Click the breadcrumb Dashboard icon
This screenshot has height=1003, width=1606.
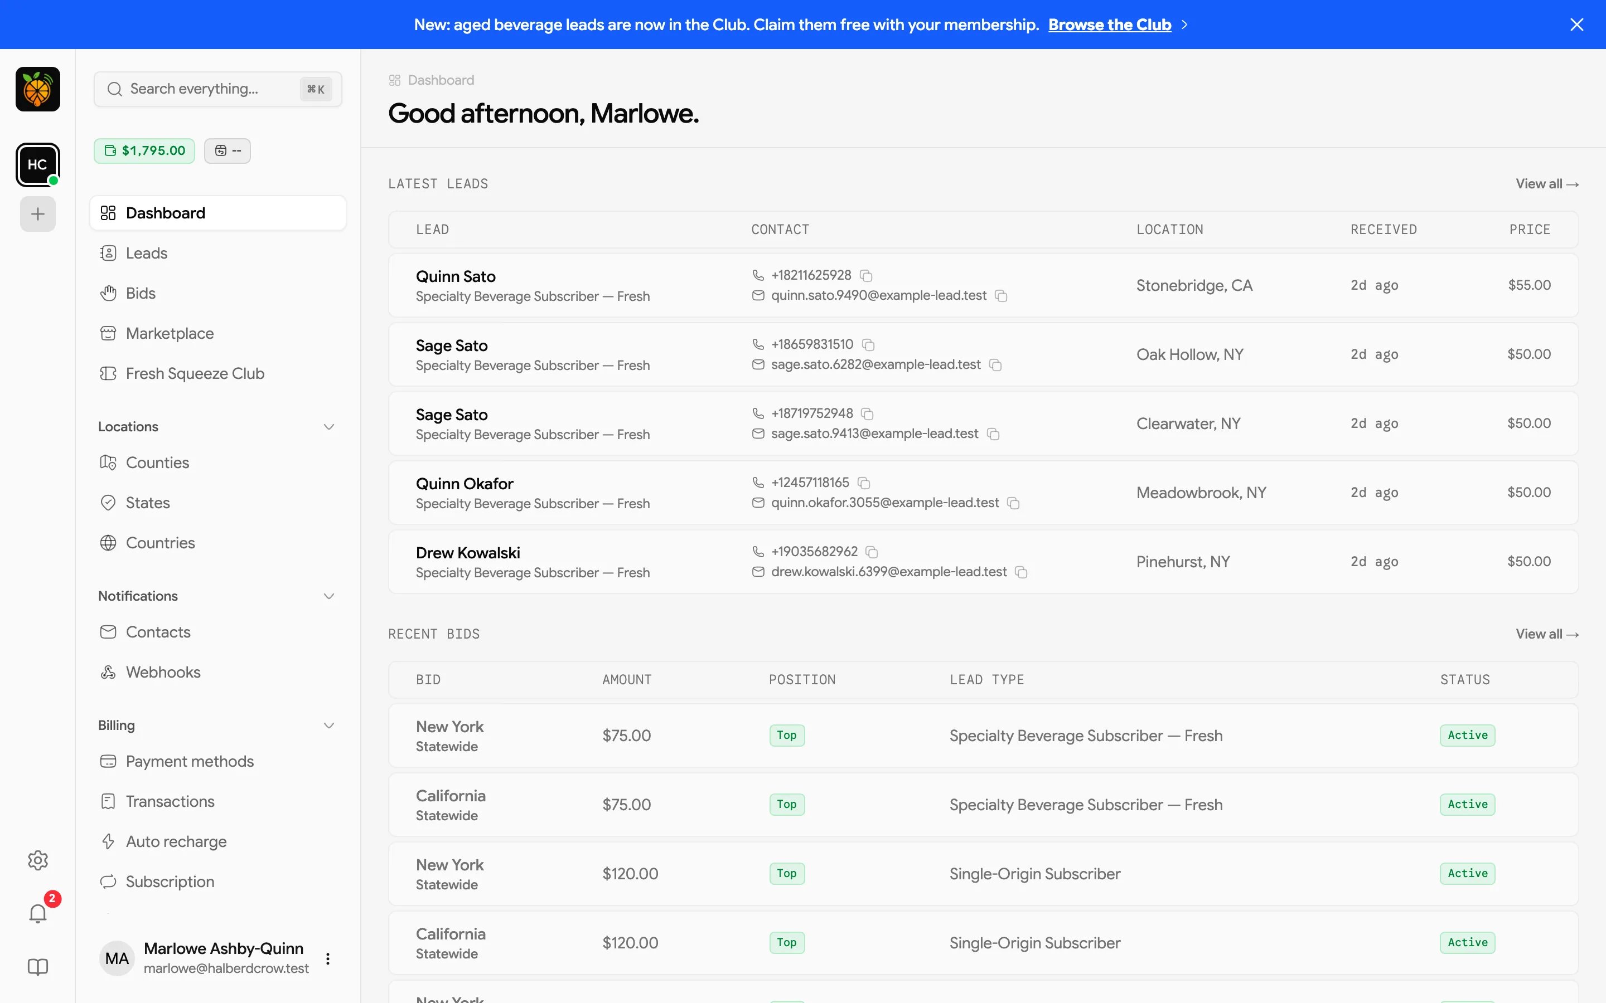click(395, 80)
